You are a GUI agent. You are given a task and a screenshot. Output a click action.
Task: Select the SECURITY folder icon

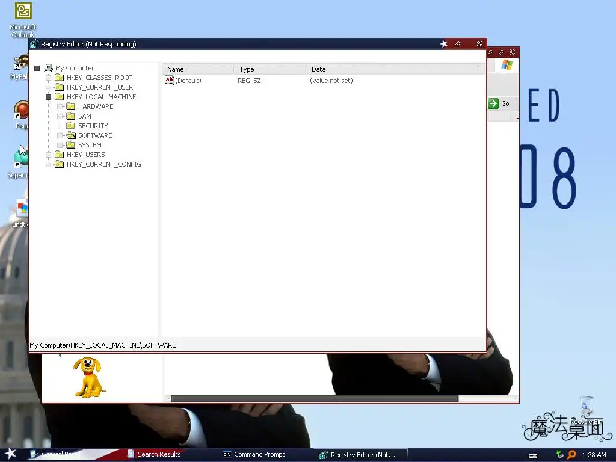coord(71,125)
